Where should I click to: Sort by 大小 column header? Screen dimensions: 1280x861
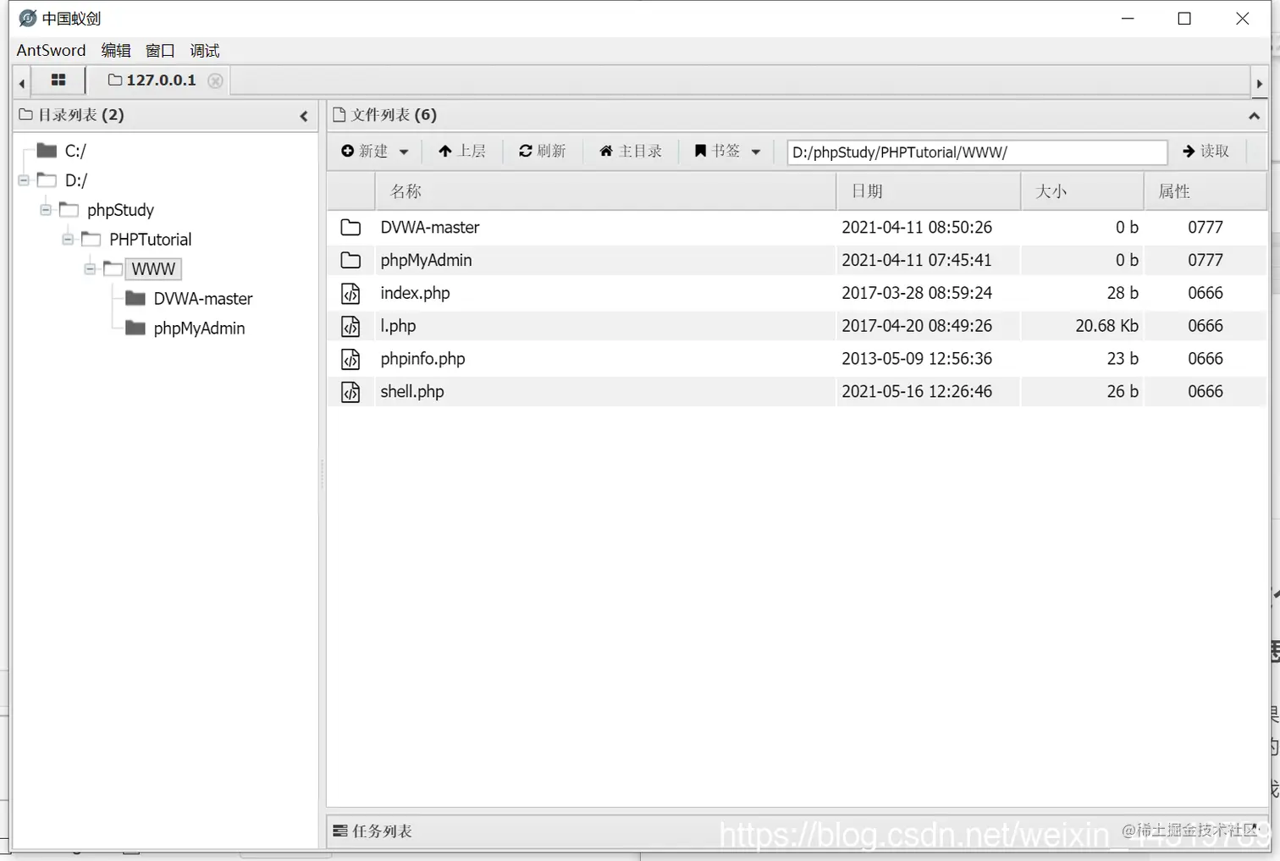[x=1082, y=191]
